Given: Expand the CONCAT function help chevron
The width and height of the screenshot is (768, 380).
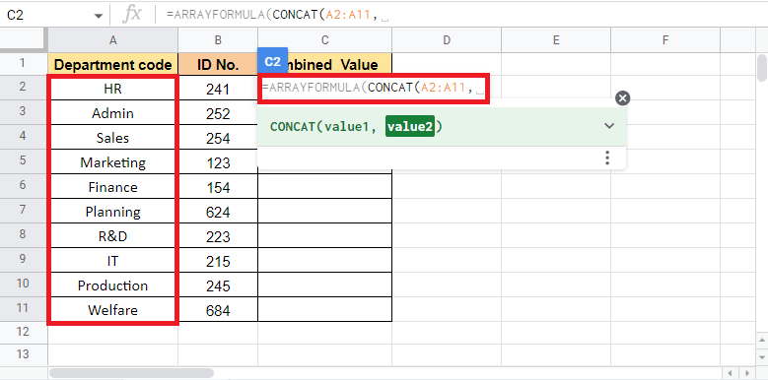Looking at the screenshot, I should (609, 126).
